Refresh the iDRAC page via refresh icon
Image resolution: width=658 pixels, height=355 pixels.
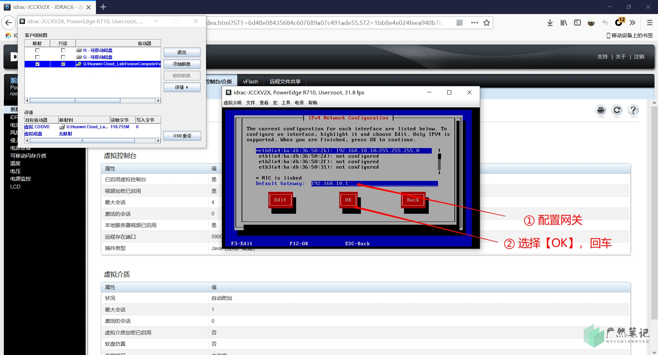coord(617,110)
